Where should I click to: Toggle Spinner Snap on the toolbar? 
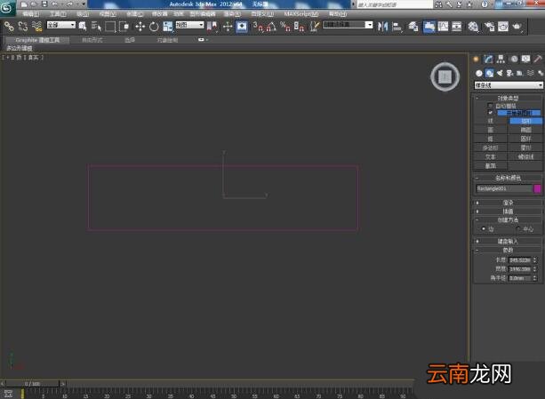(x=299, y=27)
